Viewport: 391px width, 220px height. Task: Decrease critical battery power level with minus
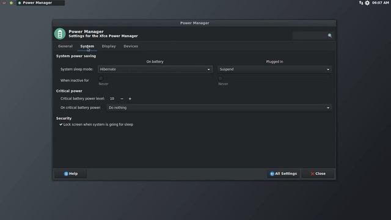[122, 99]
